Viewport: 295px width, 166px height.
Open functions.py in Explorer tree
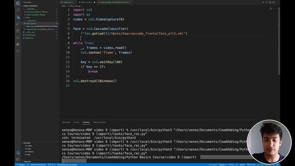pos(40,35)
